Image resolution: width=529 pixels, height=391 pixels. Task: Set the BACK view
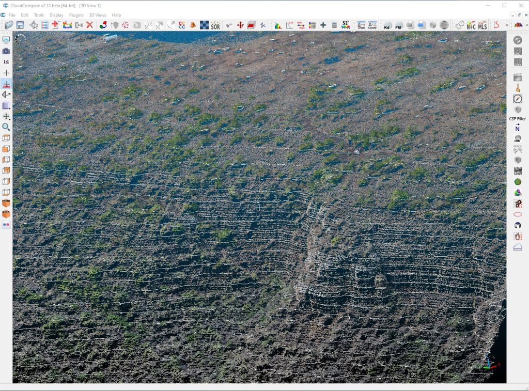(6, 214)
